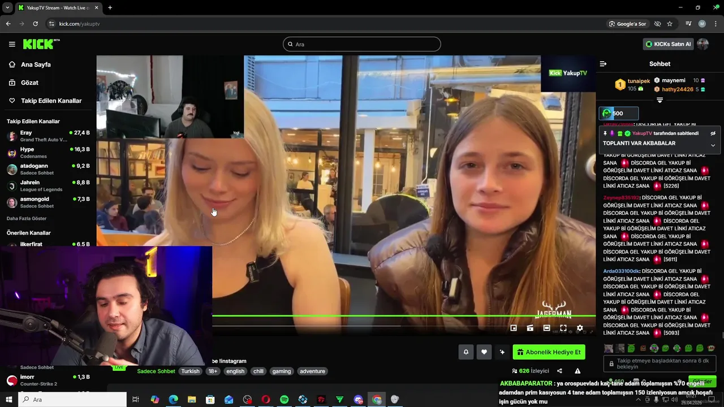This screenshot has width=724, height=407.
Task: Report stream via warning triangle icon
Action: tap(578, 371)
